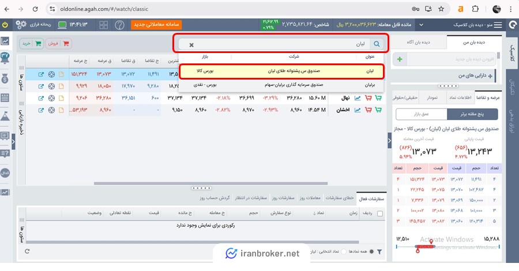
Task: Open the safe box sidebar icon
Action: (5, 135)
